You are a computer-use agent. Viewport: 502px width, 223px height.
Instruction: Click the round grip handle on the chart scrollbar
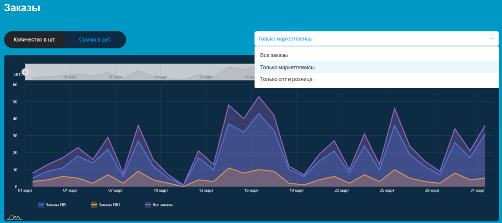[25, 72]
